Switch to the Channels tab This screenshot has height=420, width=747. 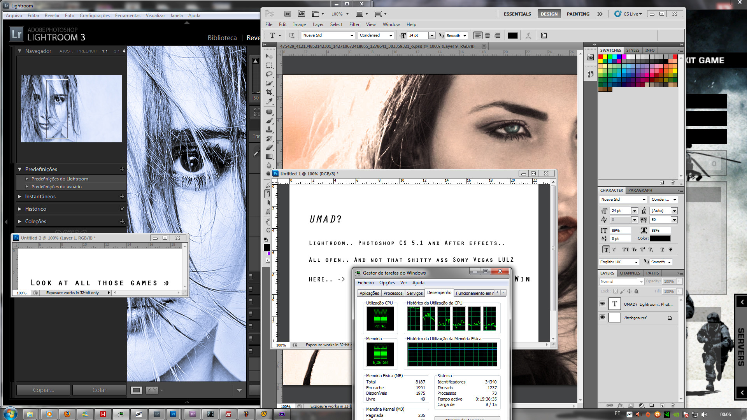630,273
